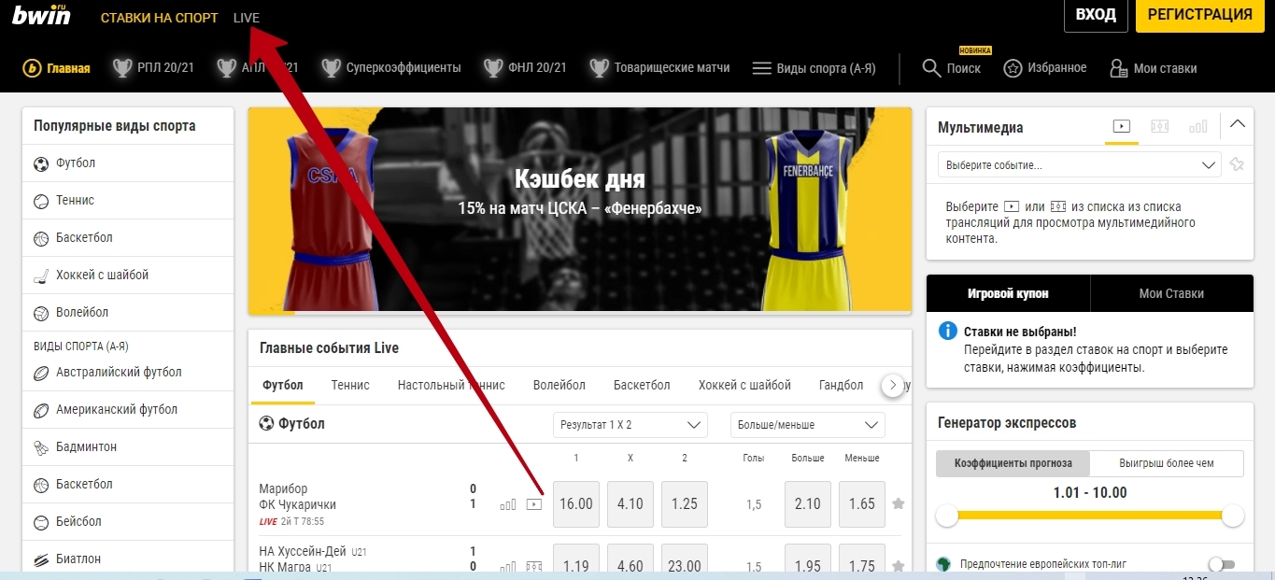Click the РЕГИСТРАЦИЯ button
The height and width of the screenshot is (580, 1275).
1199,16
